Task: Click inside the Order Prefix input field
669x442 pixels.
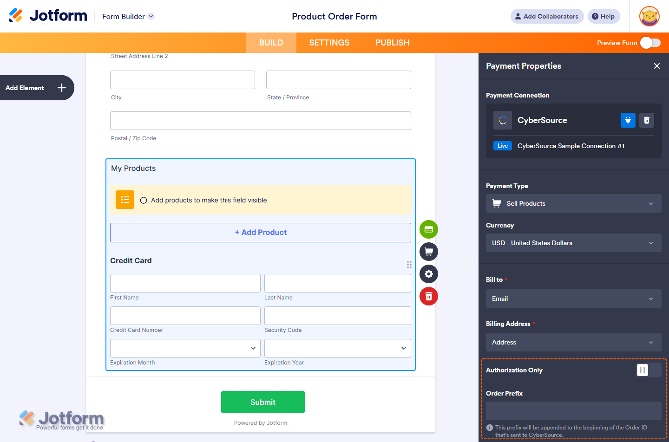Action: (573, 411)
